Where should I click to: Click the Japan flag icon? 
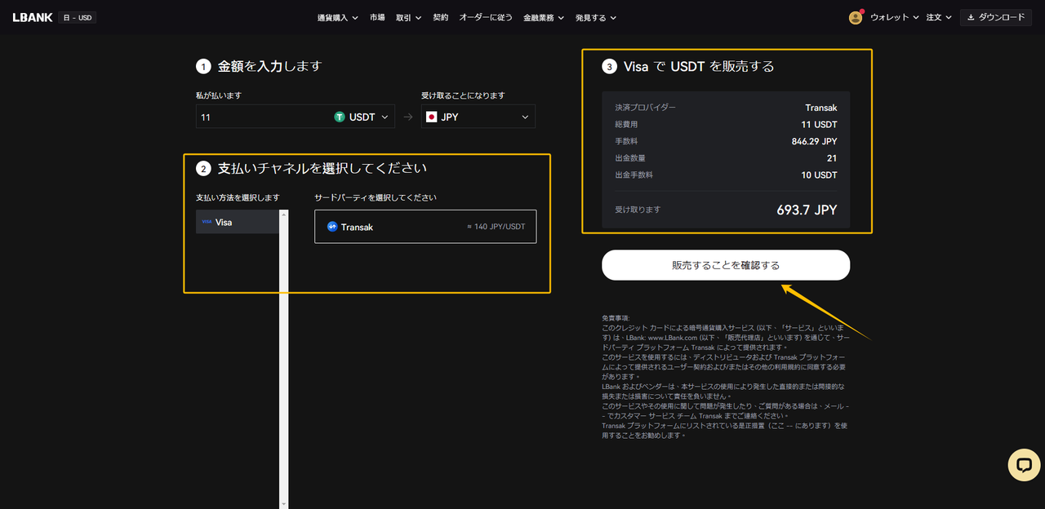click(432, 117)
